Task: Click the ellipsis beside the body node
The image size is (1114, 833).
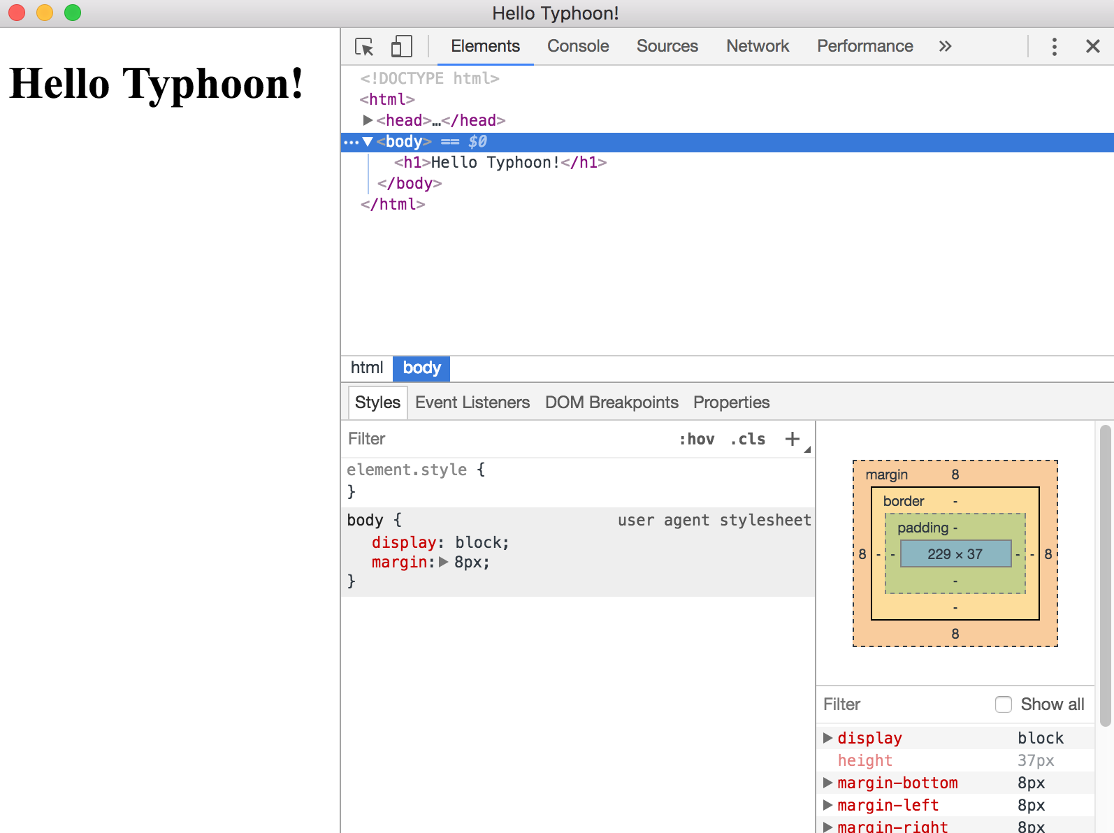Action: coord(351,143)
